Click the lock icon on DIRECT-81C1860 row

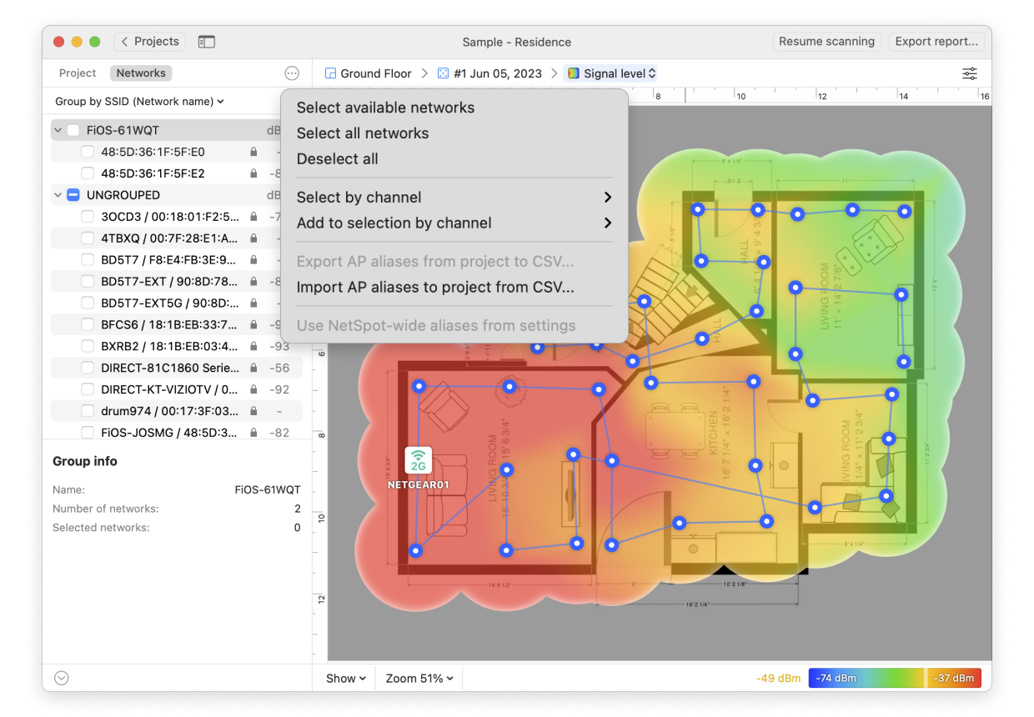253,368
